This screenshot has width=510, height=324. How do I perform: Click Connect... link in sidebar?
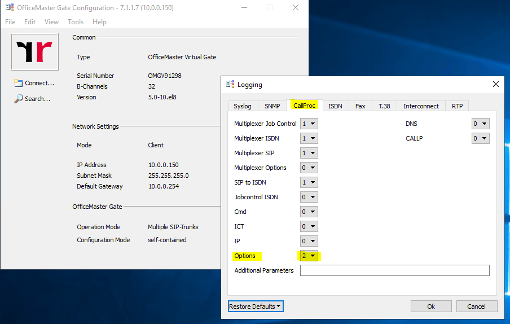[39, 84]
